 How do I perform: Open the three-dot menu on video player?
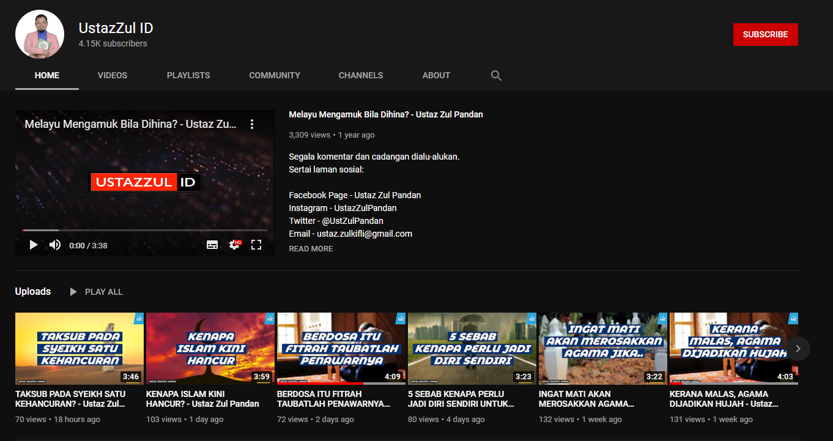251,124
